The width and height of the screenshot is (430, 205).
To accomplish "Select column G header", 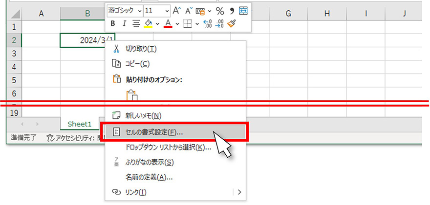I will pyautogui.click(x=288, y=13).
